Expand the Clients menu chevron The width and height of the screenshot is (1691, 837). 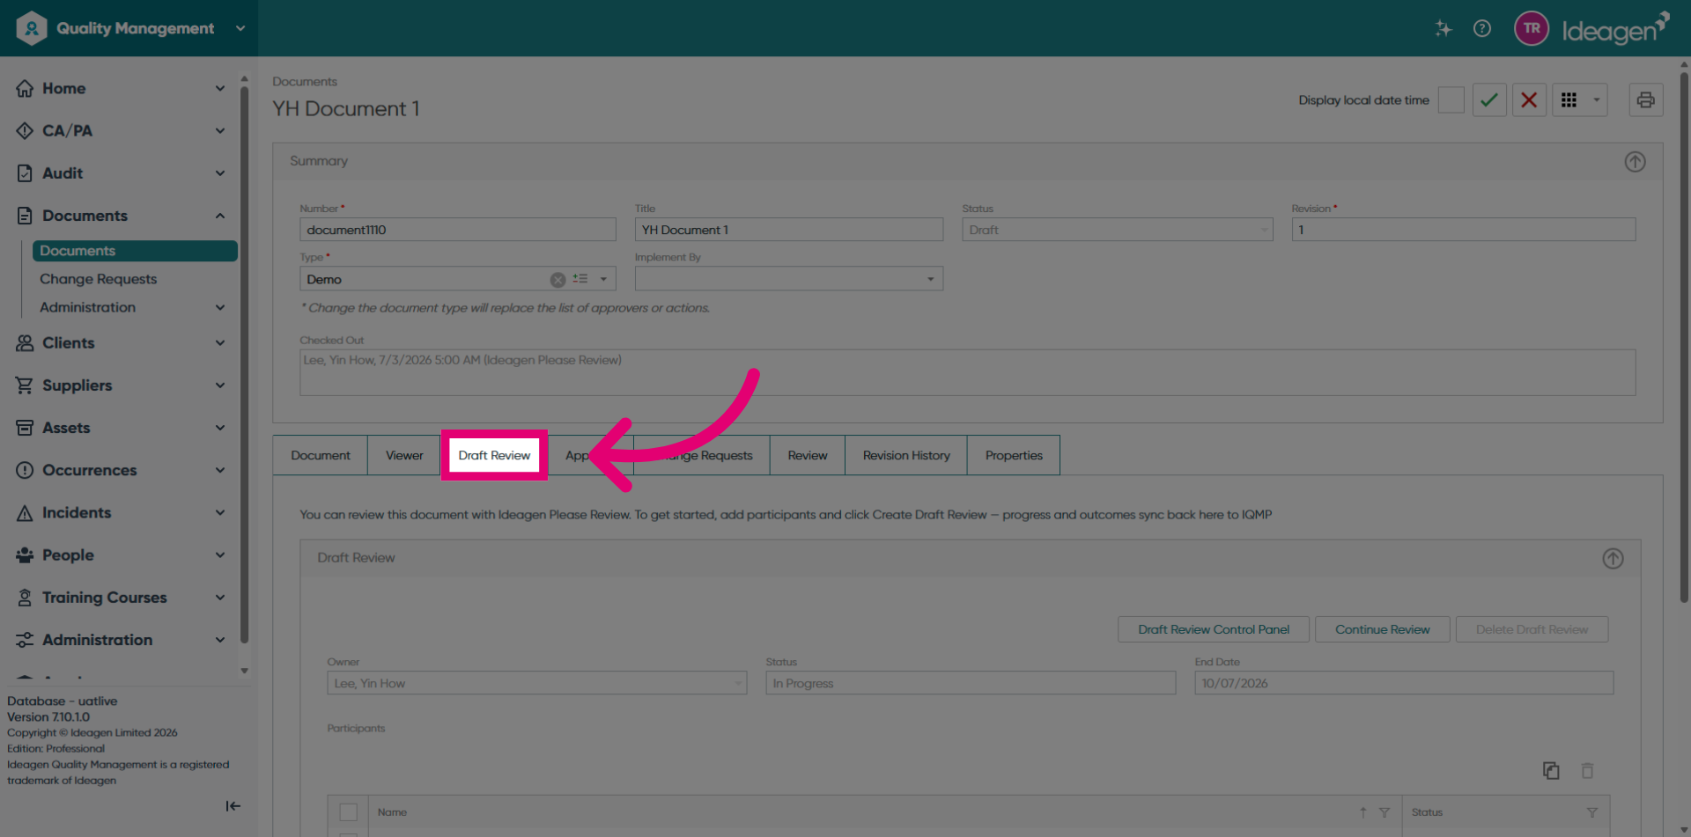click(220, 343)
